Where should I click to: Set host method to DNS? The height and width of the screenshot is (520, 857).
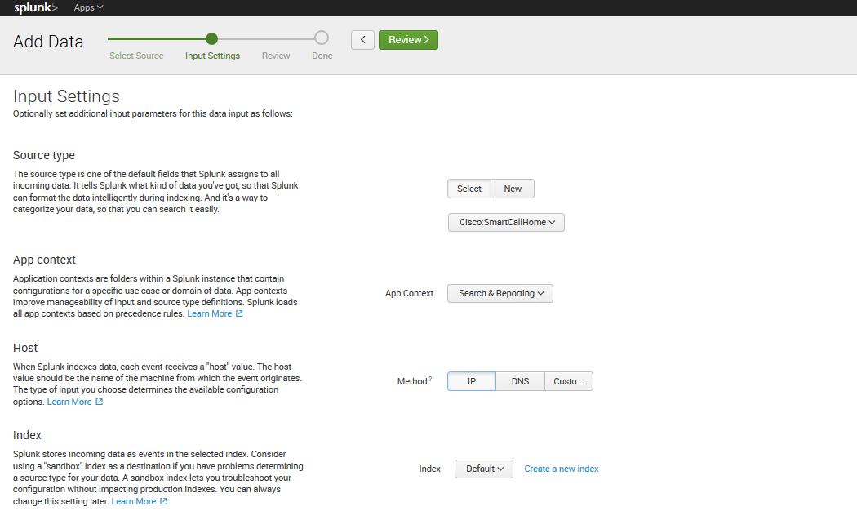(x=521, y=382)
